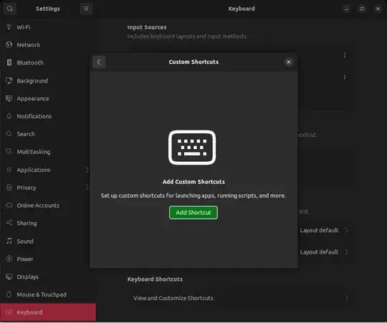Screen dimensions: 387x323
Task: Select the highlighted Keyboard entry
Action: click(48, 312)
